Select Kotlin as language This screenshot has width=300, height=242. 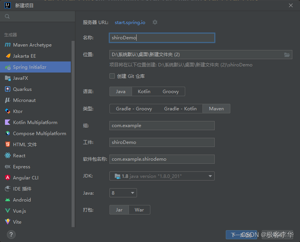[x=144, y=92]
